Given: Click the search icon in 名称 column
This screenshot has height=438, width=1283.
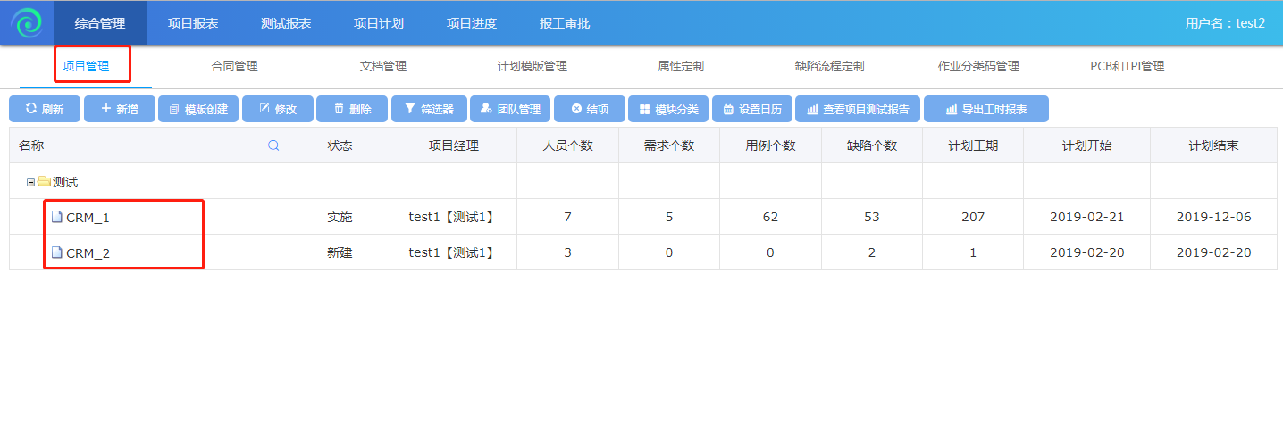Looking at the screenshot, I should [273, 145].
